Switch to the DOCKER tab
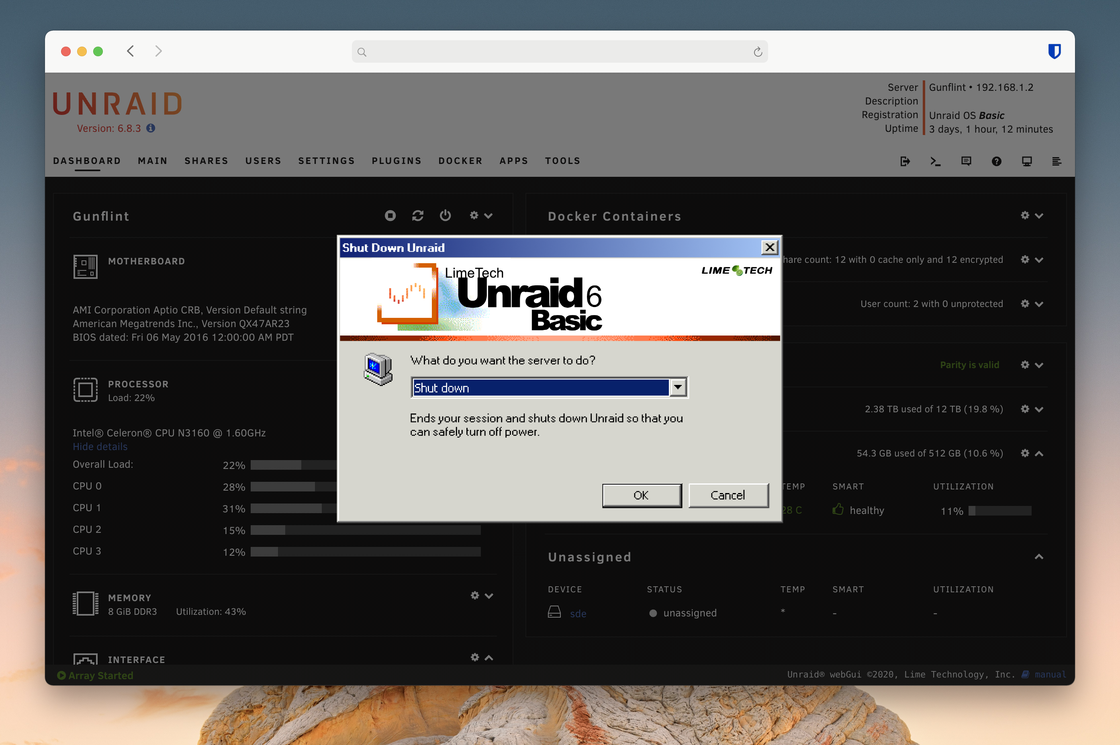Image resolution: width=1120 pixels, height=745 pixels. click(460, 161)
